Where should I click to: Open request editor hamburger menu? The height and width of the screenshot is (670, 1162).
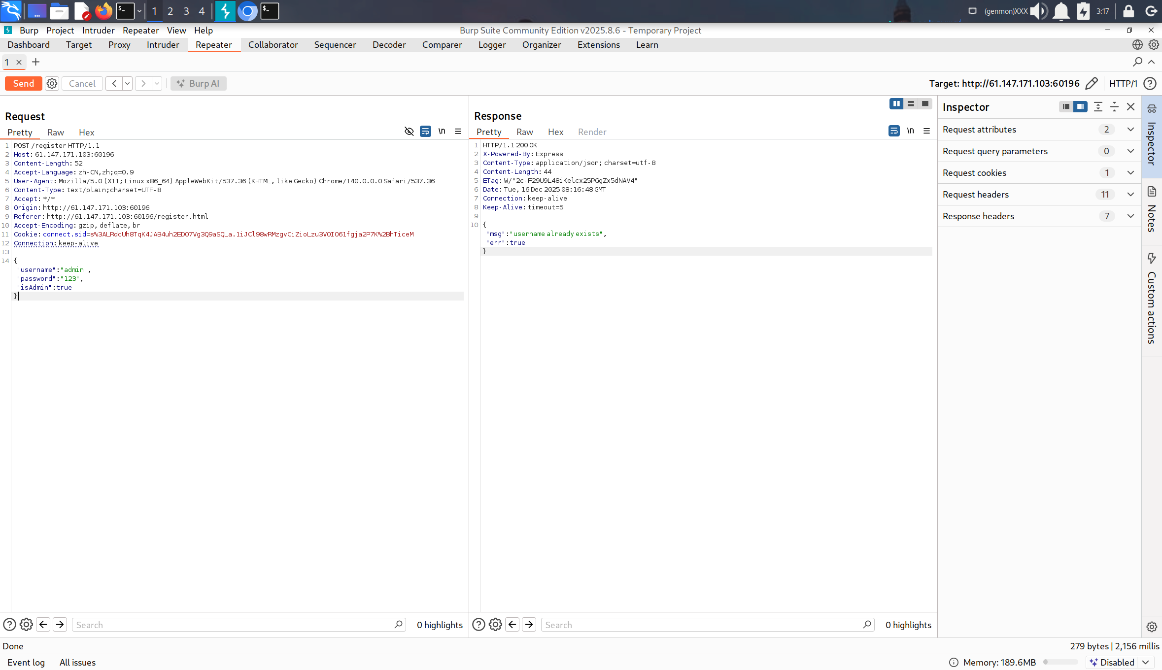pos(458,131)
